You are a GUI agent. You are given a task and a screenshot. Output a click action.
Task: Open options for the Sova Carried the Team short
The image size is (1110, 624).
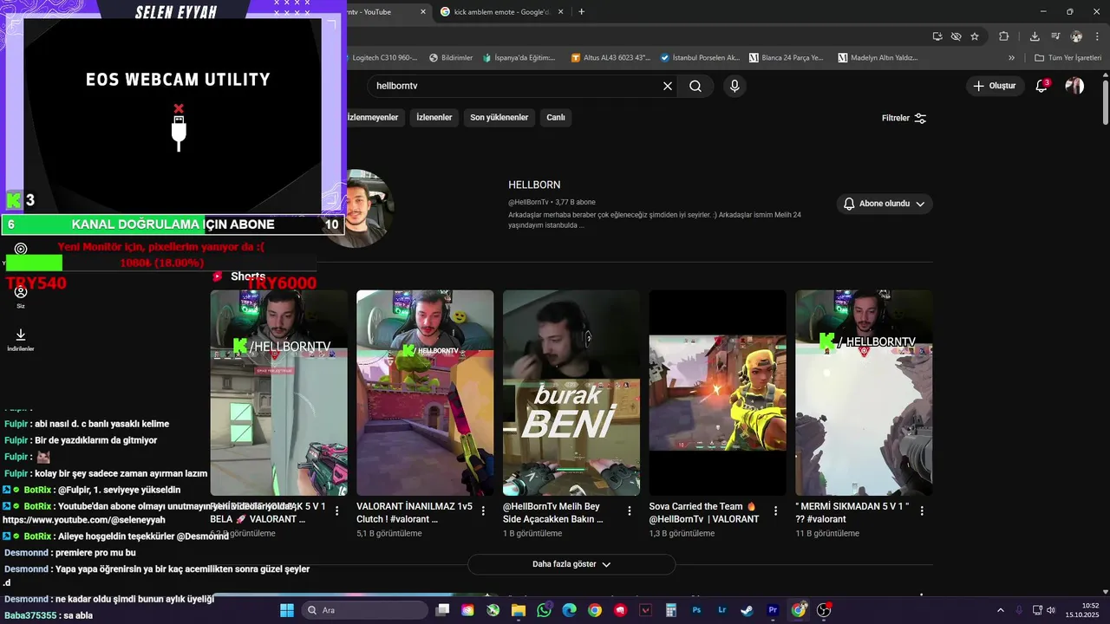pyautogui.click(x=775, y=511)
